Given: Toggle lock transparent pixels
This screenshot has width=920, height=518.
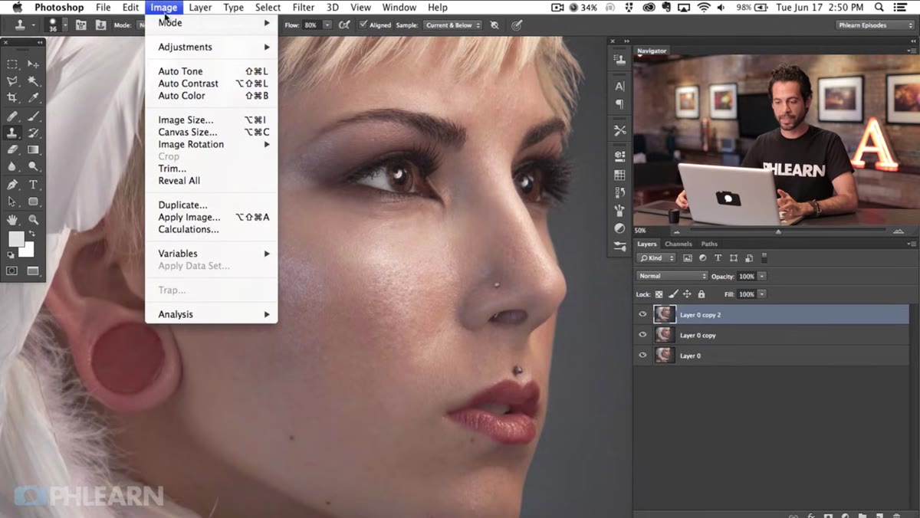Looking at the screenshot, I should (x=659, y=294).
